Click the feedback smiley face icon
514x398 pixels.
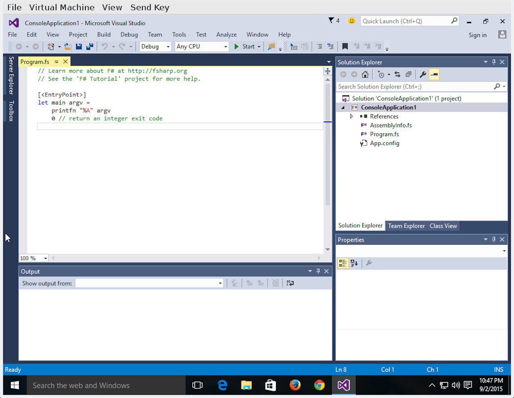(x=352, y=21)
